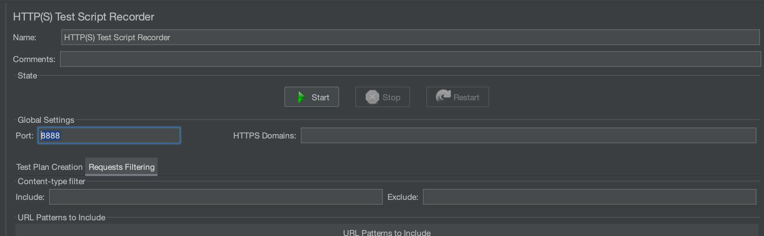
Task: Switch to the Test Plan Creation tab
Action: 49,167
